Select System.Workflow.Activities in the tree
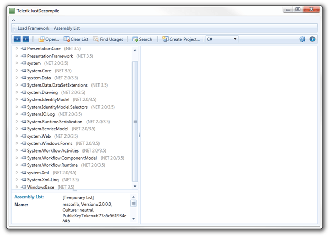The image size is (330, 237). [53, 150]
